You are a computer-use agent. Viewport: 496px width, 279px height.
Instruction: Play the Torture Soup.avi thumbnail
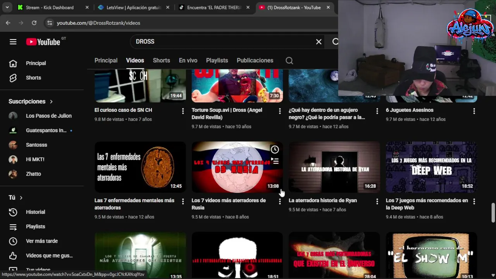pyautogui.click(x=237, y=86)
